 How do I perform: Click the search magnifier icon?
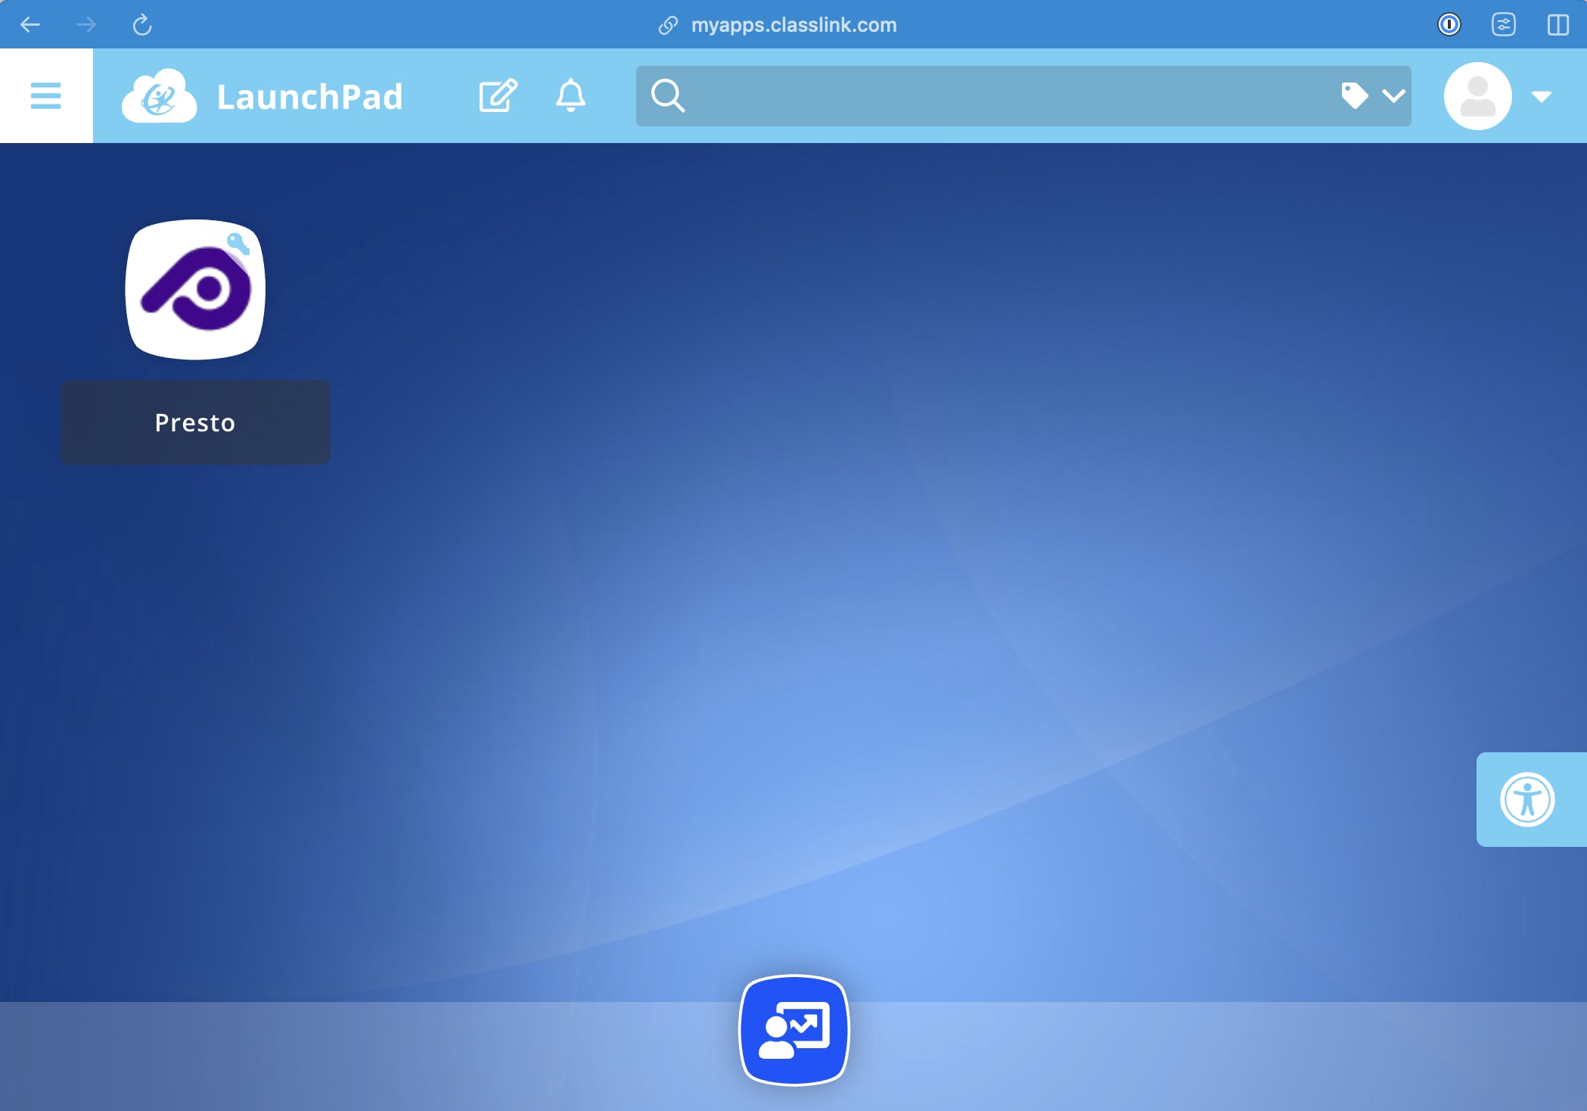pyautogui.click(x=668, y=95)
